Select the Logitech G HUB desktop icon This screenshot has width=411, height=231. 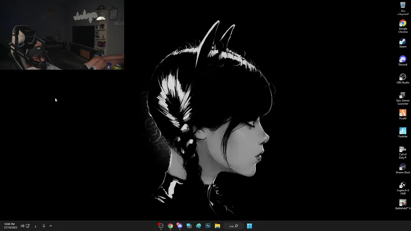[x=403, y=188]
